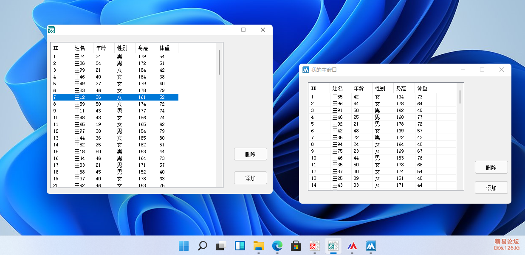Click vertical scrollbar thumb in left window list
525x255 pixels.
point(219,62)
